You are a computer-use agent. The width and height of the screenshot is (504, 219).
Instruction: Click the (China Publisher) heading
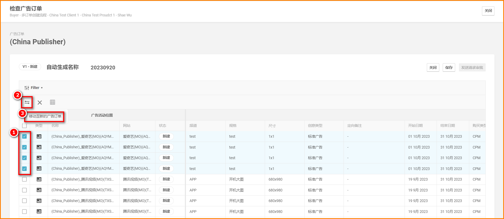(38, 42)
